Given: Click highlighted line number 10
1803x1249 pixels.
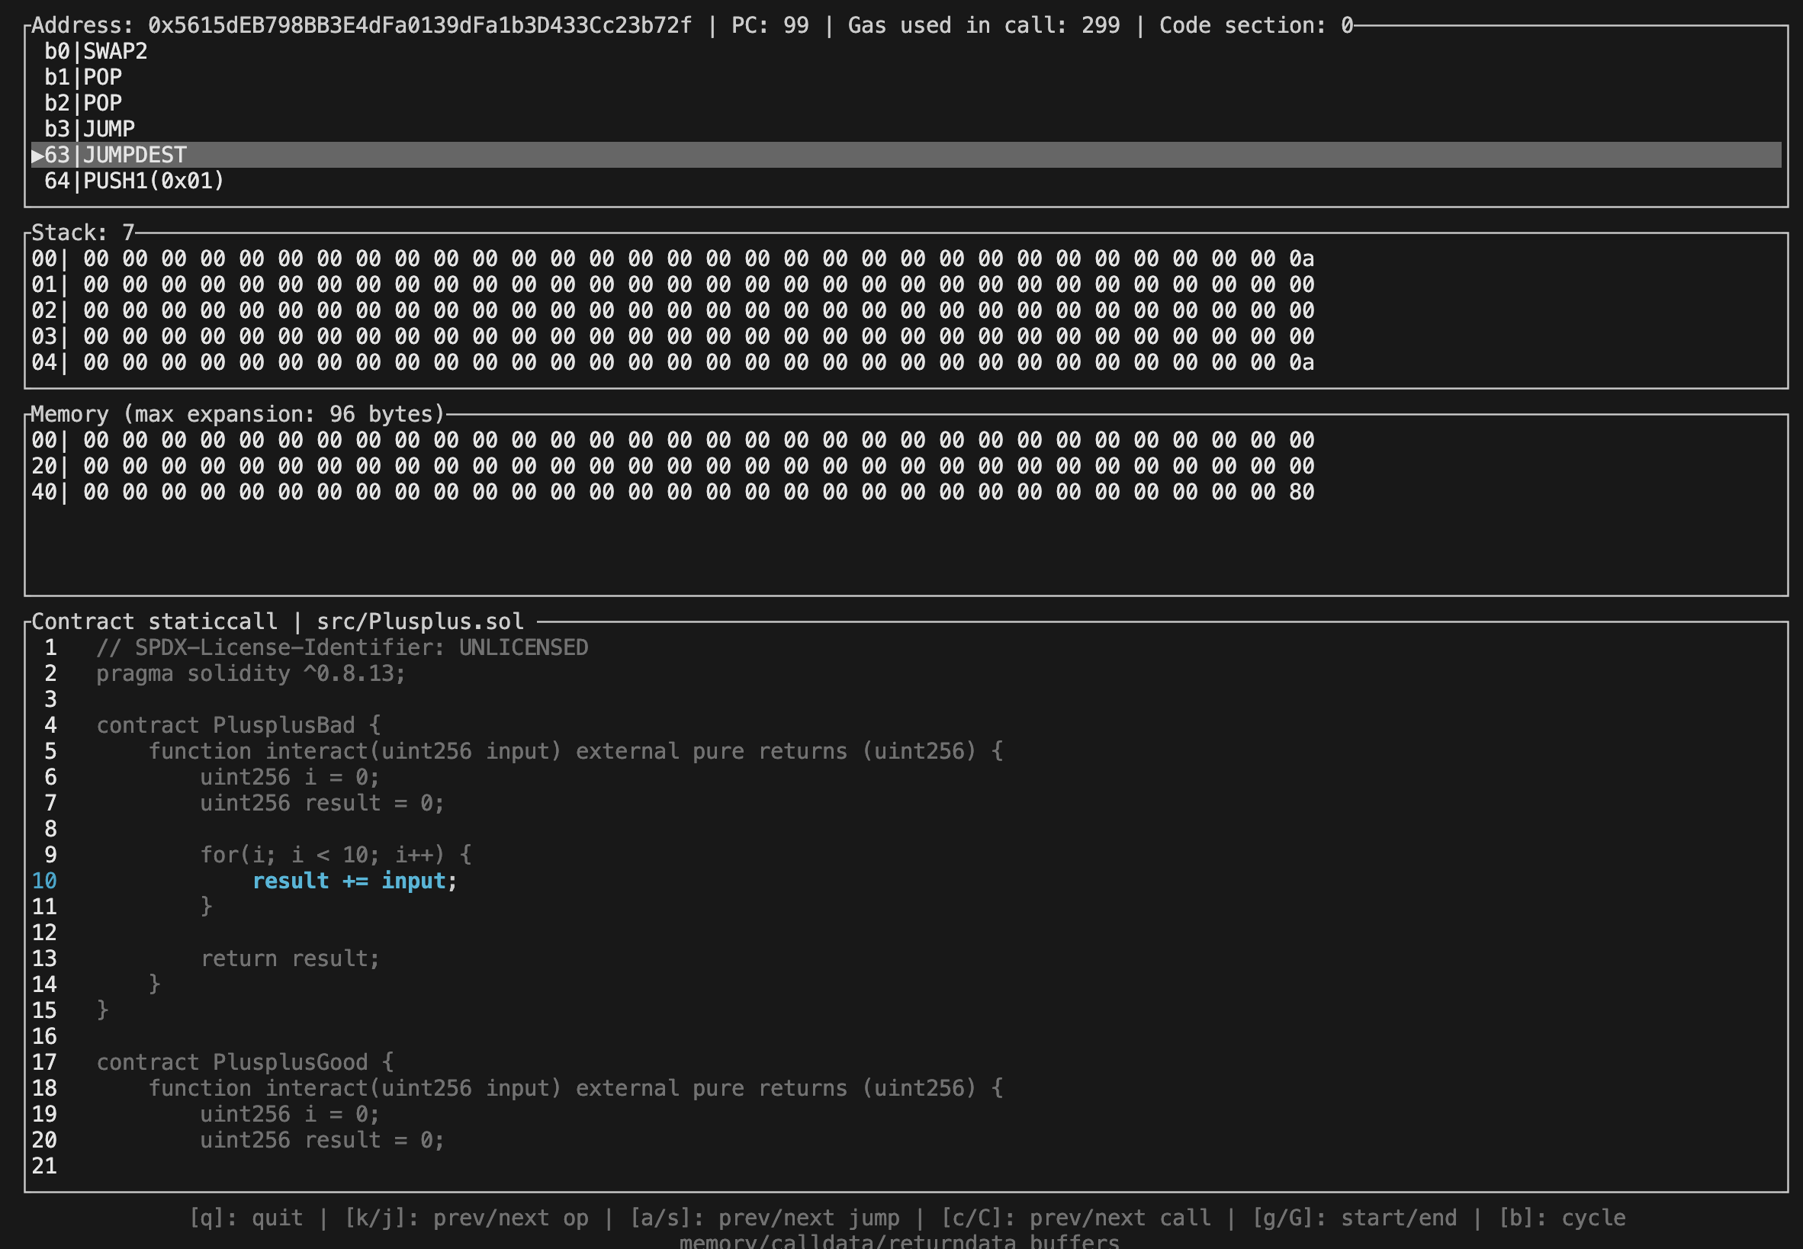Looking at the screenshot, I should [44, 881].
